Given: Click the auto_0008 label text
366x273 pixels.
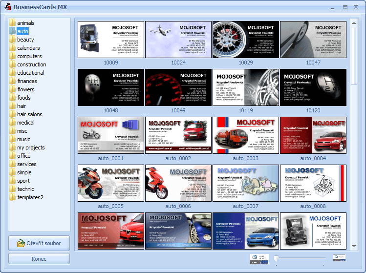Looking at the screenshot, I should pos(313,206).
